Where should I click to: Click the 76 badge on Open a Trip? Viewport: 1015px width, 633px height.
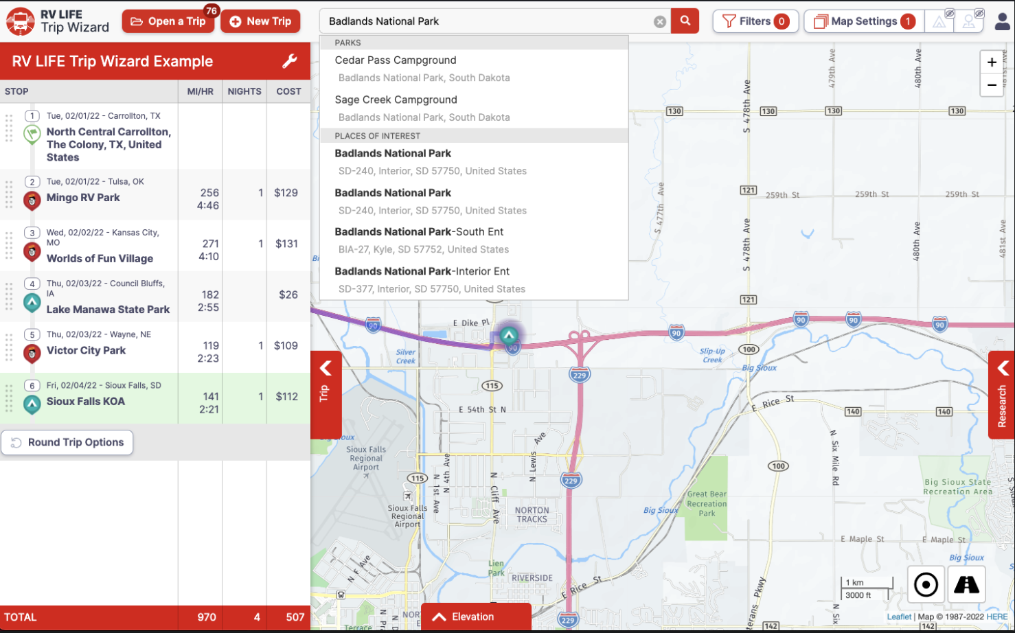click(x=212, y=10)
